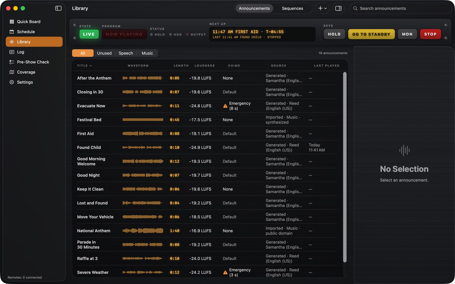455x284 pixels.
Task: Click the Next Up display panel
Action: tap(262, 34)
